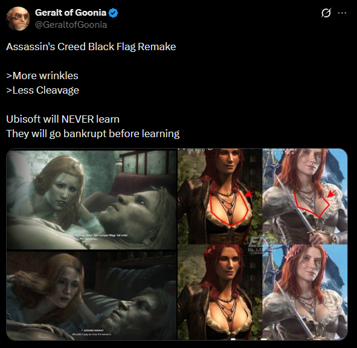Open the three-dot more options menu
This screenshot has width=357, height=348.
point(343,13)
